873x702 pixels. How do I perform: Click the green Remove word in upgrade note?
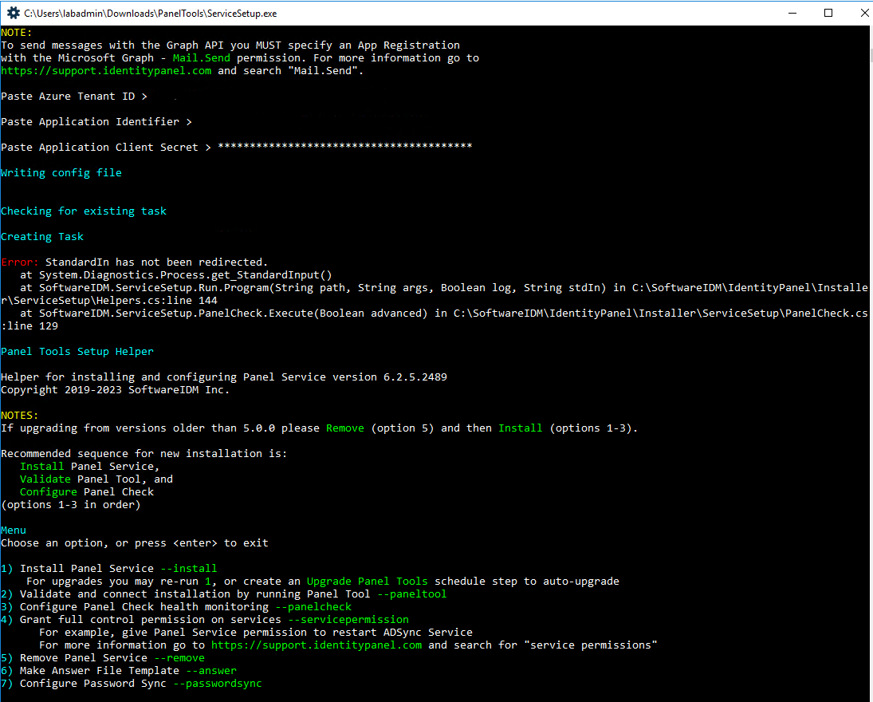point(345,428)
